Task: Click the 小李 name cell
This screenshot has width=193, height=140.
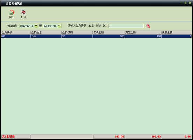Action: (46, 36)
